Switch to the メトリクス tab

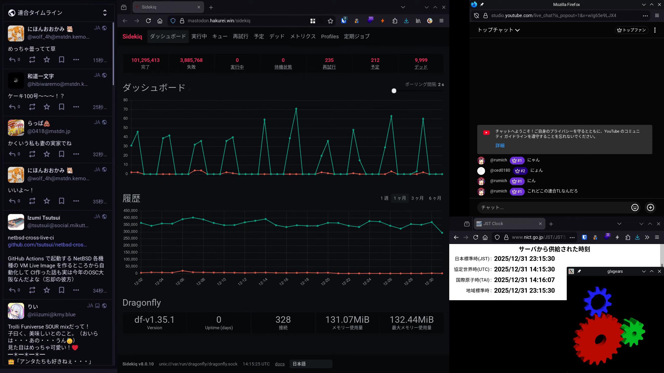tap(303, 37)
